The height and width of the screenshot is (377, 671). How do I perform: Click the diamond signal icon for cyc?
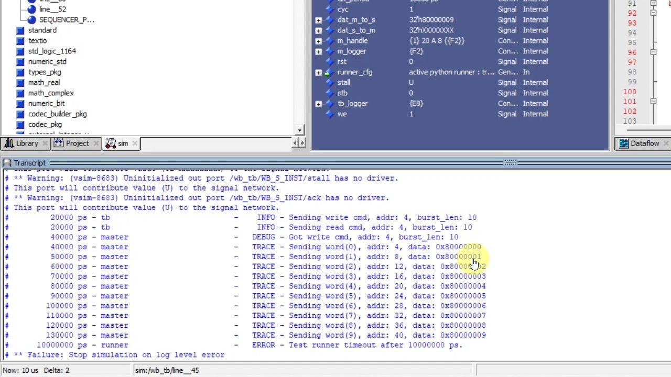pos(329,9)
